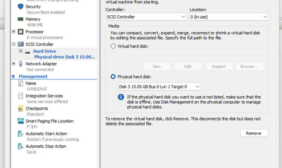
Task: Collapse the SCSI Controller tree node
Action: (14, 44)
